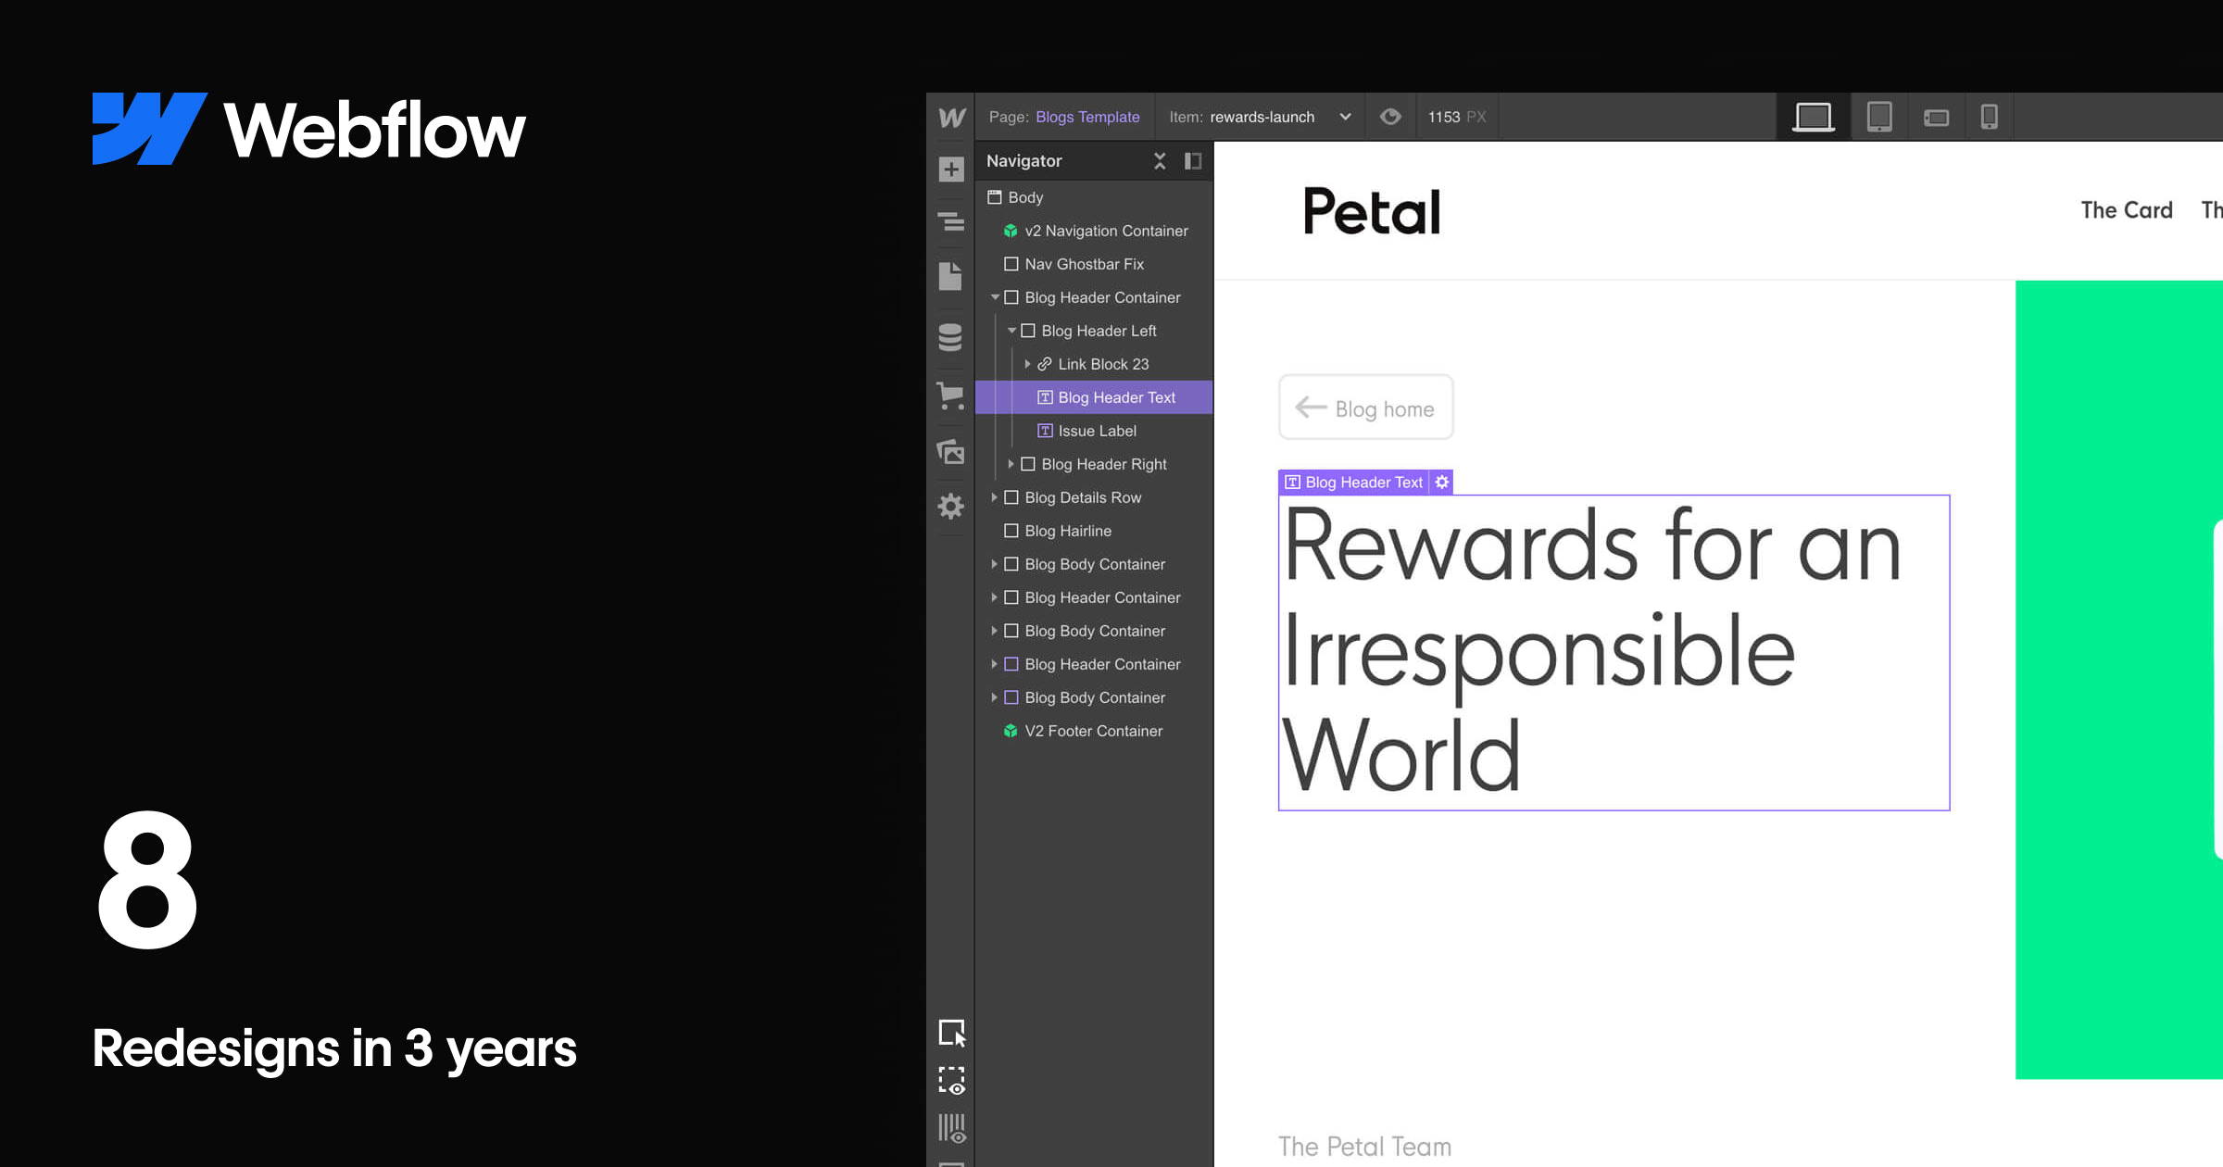Image resolution: width=2223 pixels, height=1167 pixels.
Task: Click the Navigator icon in the left toolbar
Action: [951, 222]
